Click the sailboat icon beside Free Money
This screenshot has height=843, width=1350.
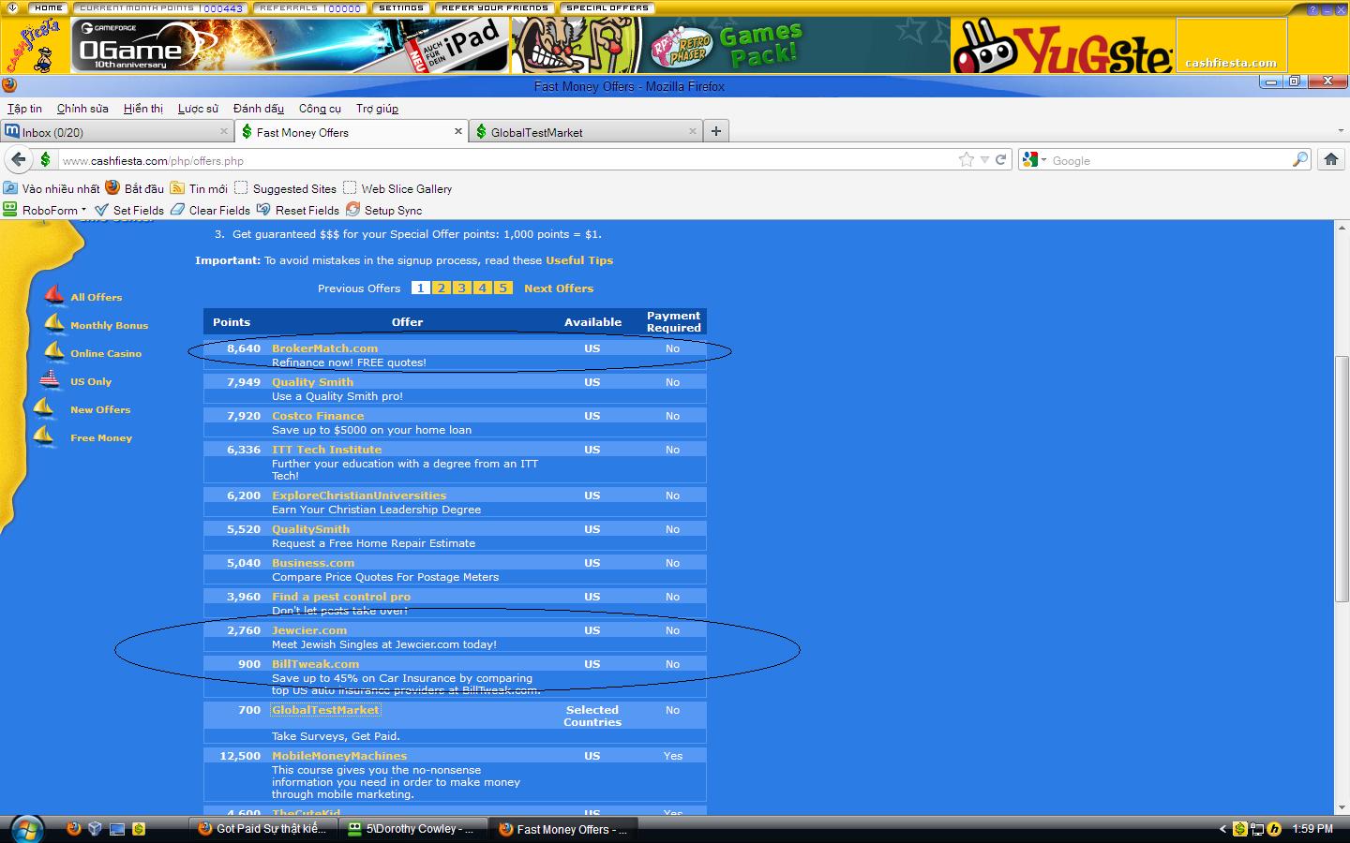43,436
